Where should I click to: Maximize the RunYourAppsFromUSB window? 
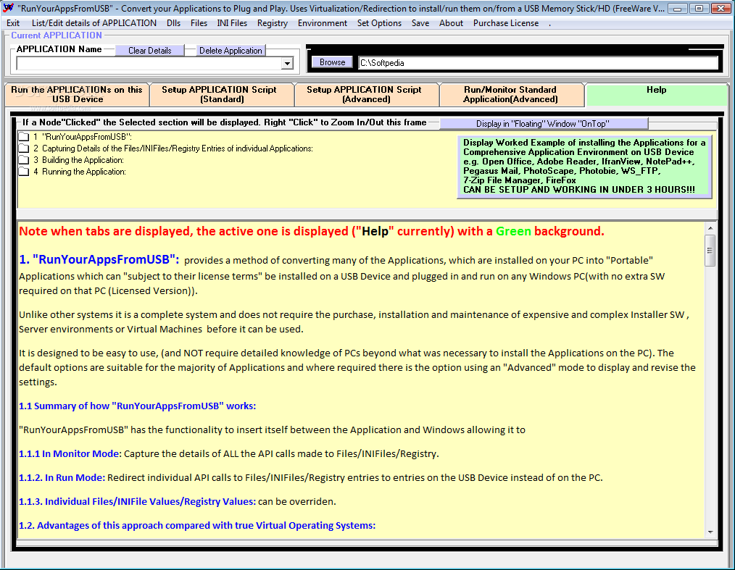(699, 9)
